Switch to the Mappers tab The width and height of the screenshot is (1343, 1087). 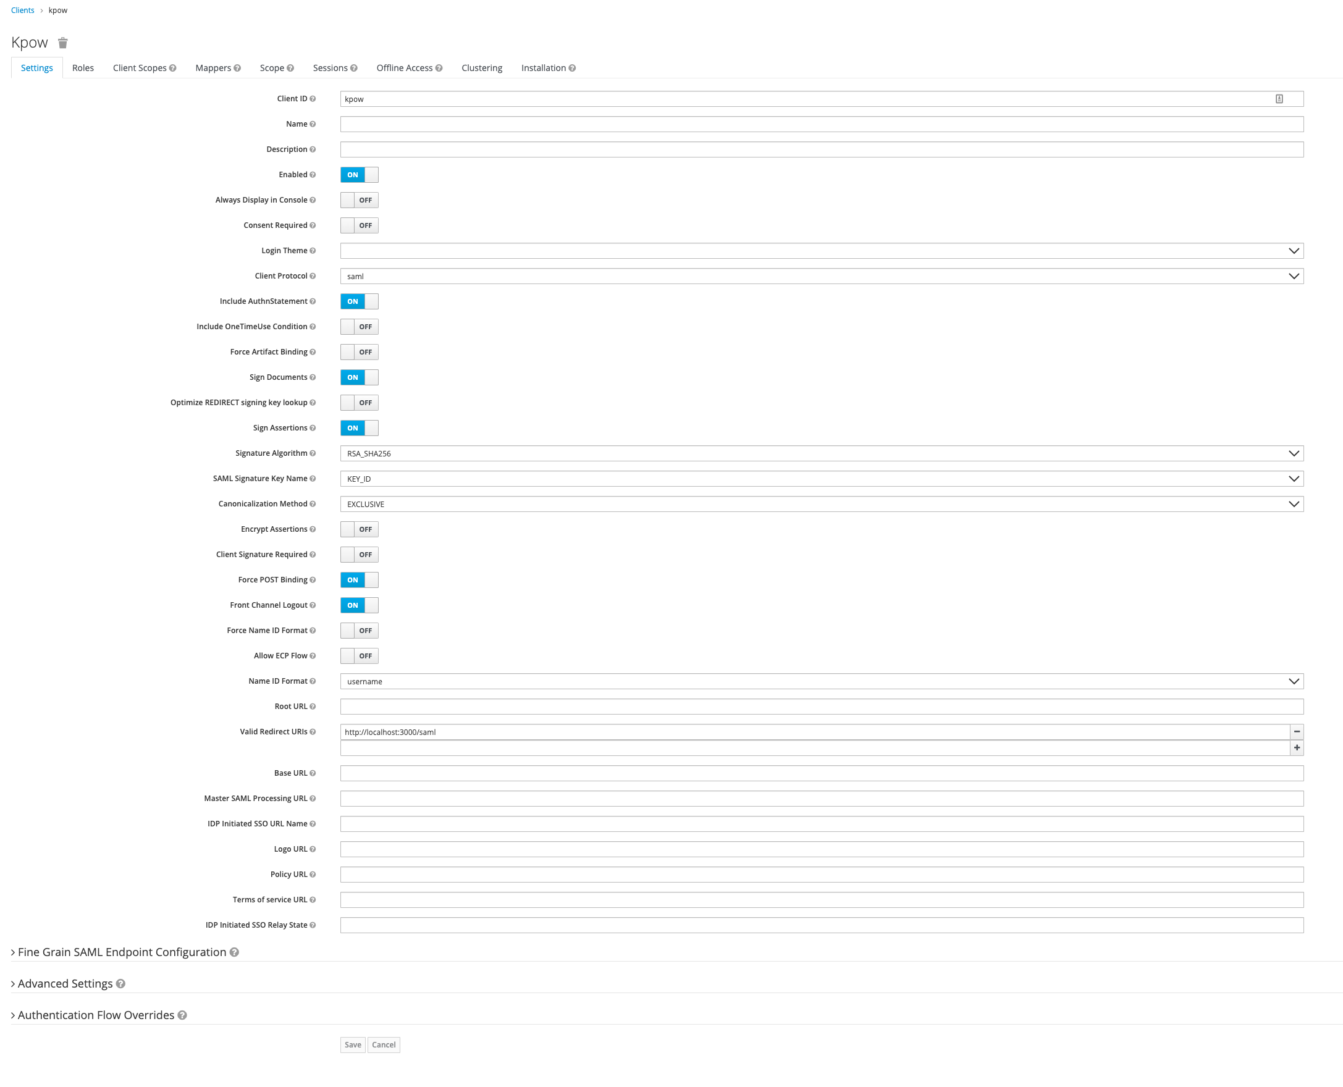pyautogui.click(x=213, y=69)
